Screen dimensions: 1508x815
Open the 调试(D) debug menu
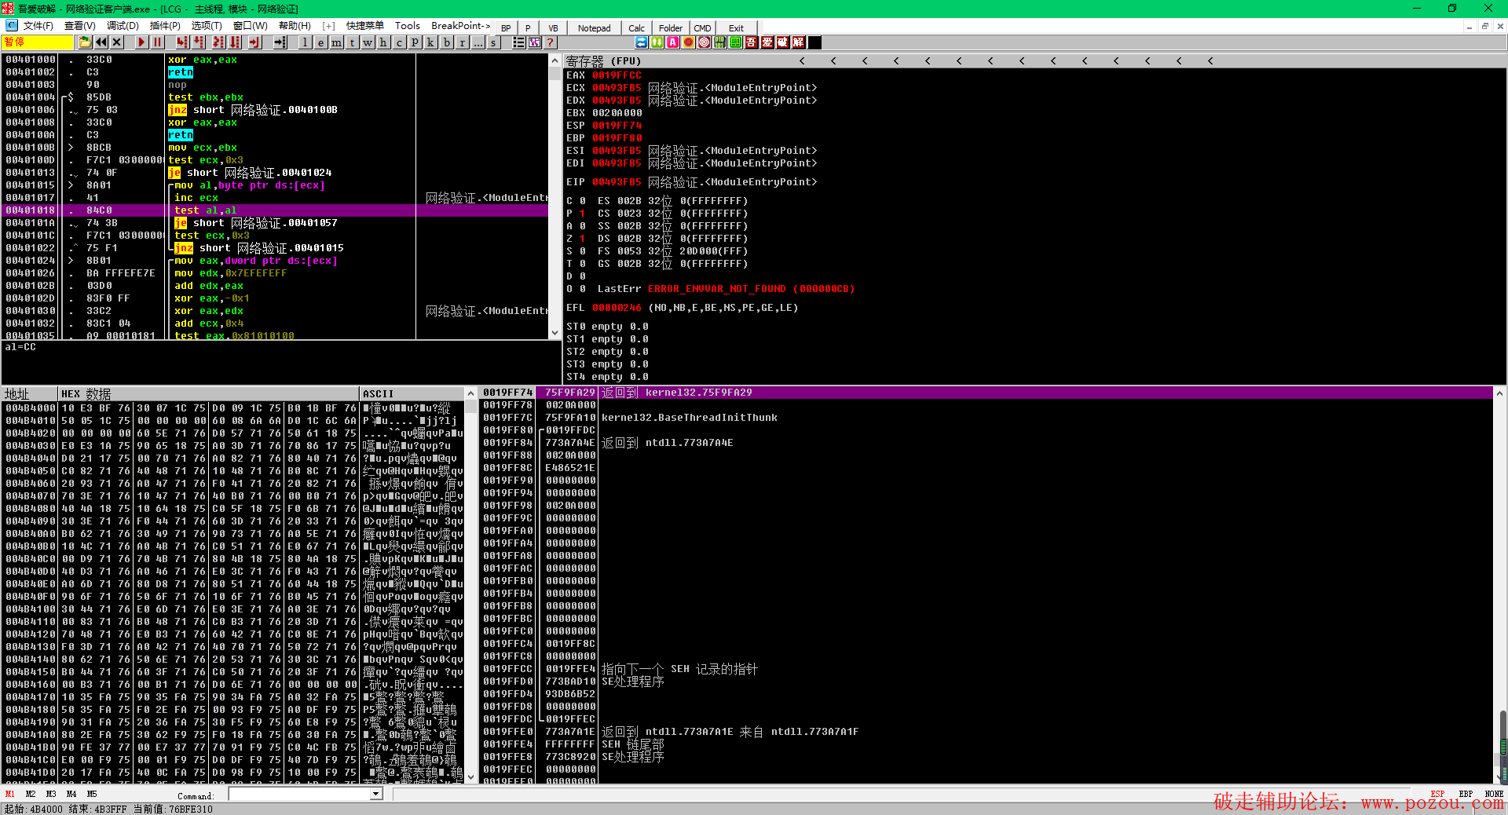click(x=123, y=26)
